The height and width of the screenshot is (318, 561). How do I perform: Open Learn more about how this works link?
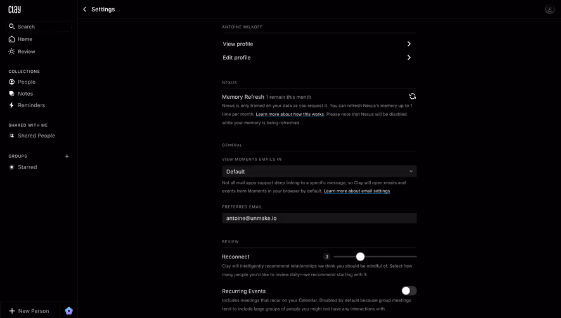click(290, 115)
